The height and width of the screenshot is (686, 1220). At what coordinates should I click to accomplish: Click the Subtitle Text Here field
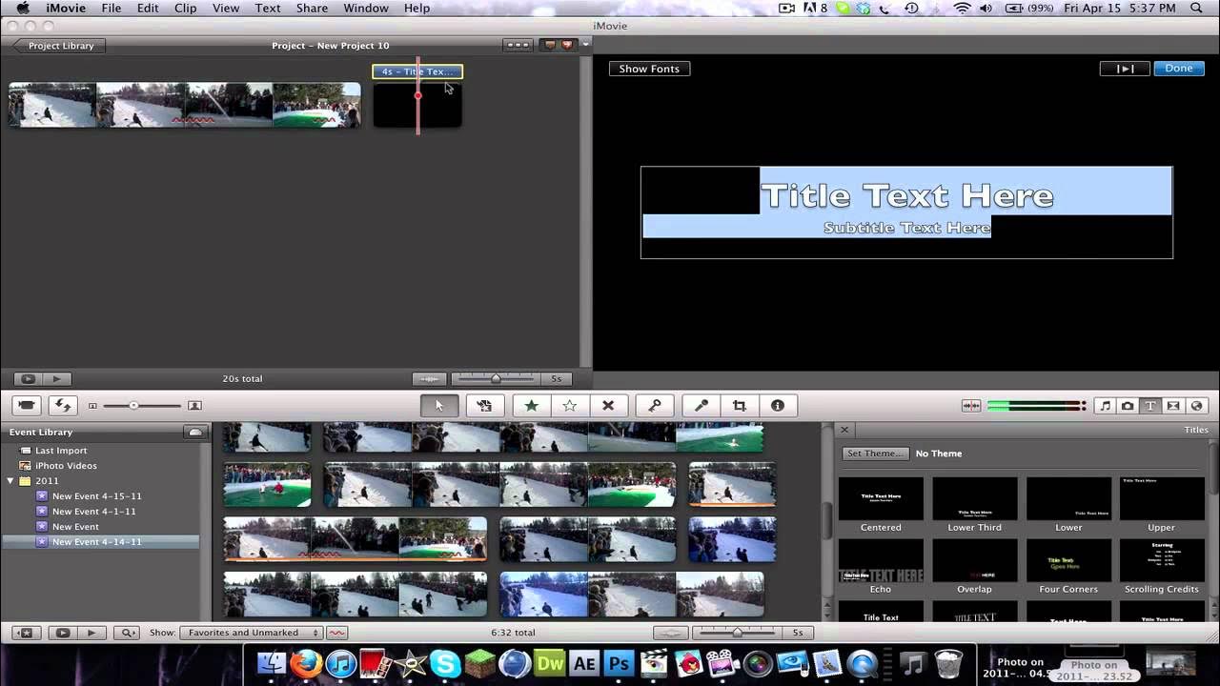click(x=906, y=228)
